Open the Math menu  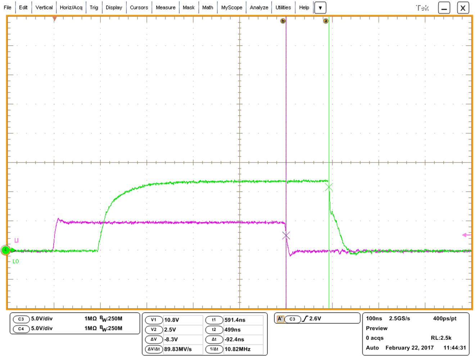coord(208,7)
